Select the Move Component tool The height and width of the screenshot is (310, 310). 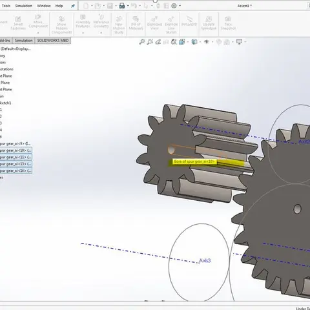click(38, 22)
